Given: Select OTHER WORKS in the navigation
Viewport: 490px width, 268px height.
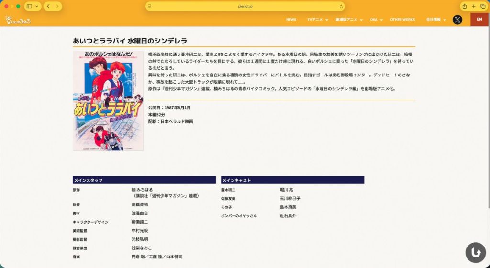Looking at the screenshot, I should click(x=402, y=20).
